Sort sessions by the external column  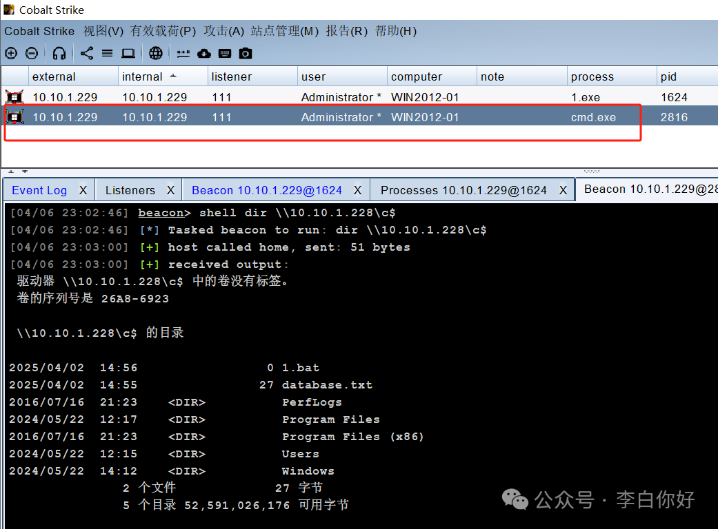pos(73,76)
